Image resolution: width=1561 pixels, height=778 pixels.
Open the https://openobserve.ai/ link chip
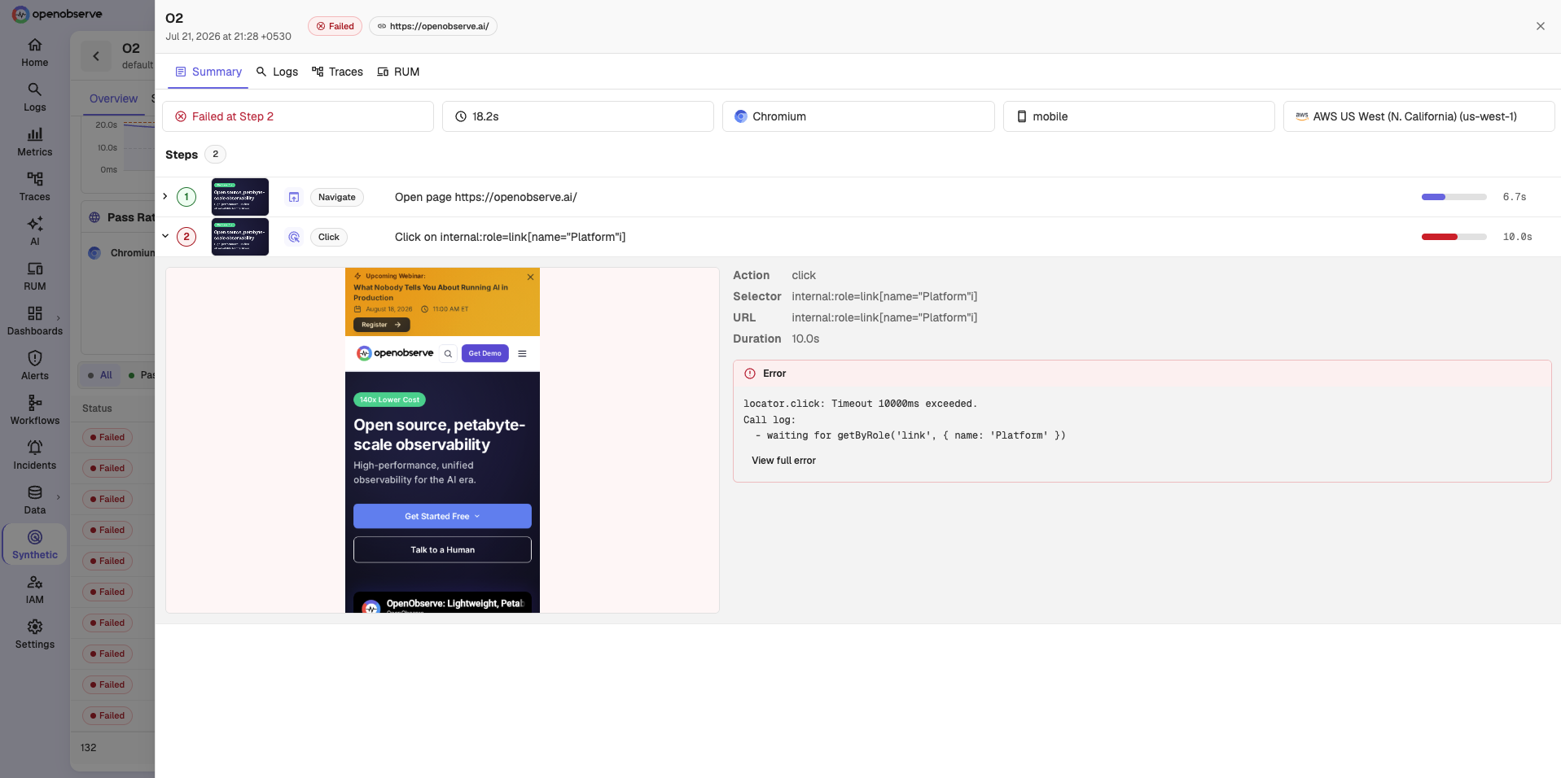[x=433, y=26]
